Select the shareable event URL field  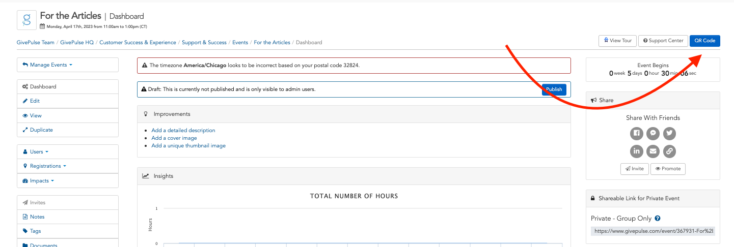[x=653, y=231]
